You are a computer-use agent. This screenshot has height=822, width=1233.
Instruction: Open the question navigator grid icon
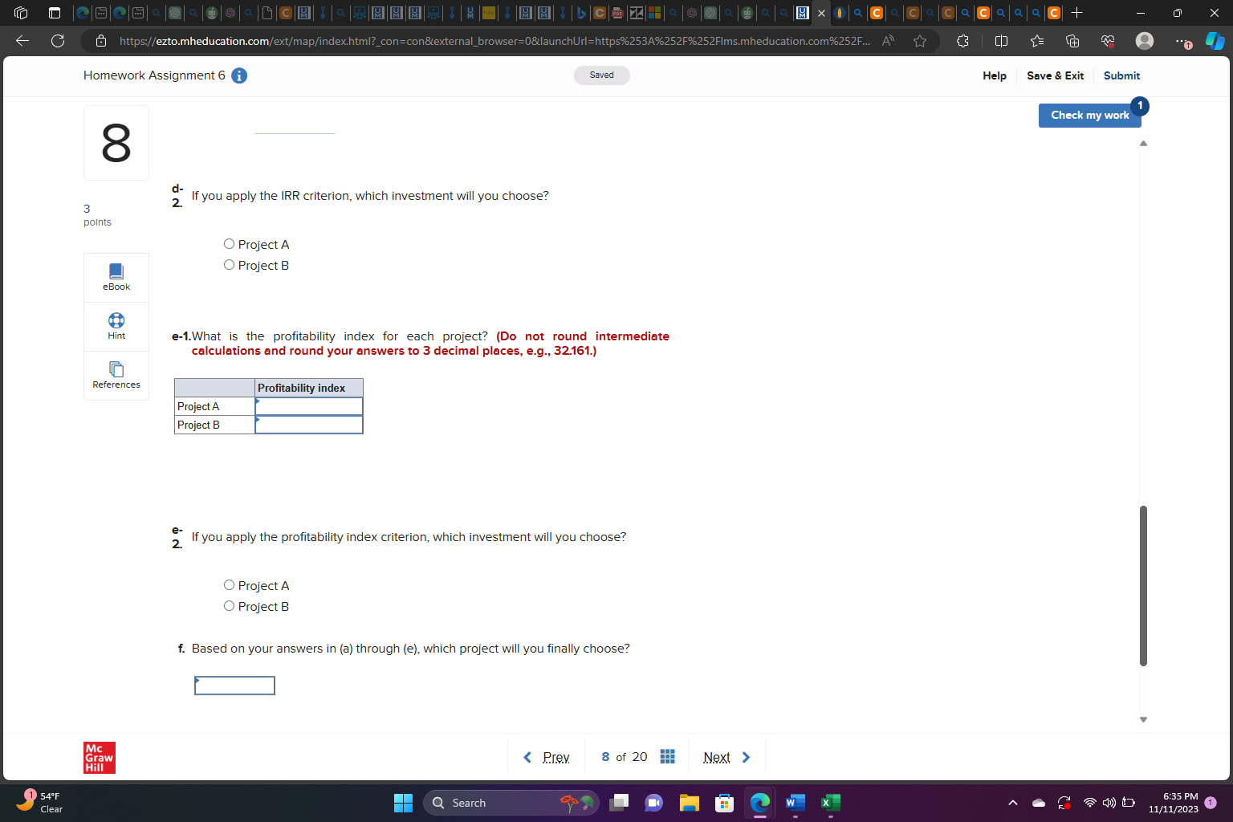click(x=666, y=756)
